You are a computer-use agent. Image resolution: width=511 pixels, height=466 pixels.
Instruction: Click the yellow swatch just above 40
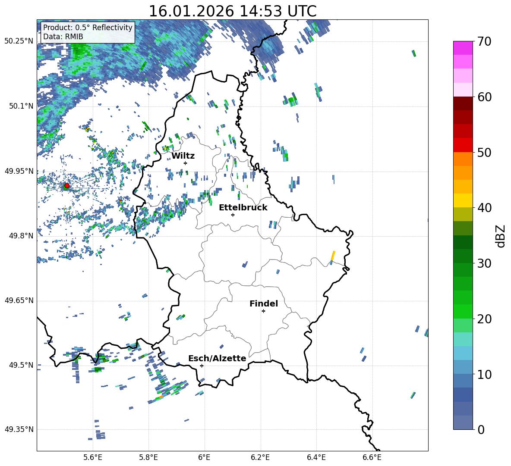pos(463,200)
